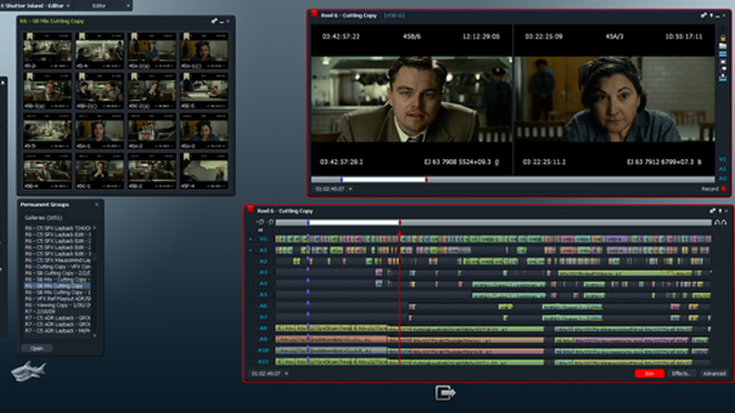Click the Open button in Permanent Groups
The height and width of the screenshot is (413, 735).
pyautogui.click(x=37, y=348)
